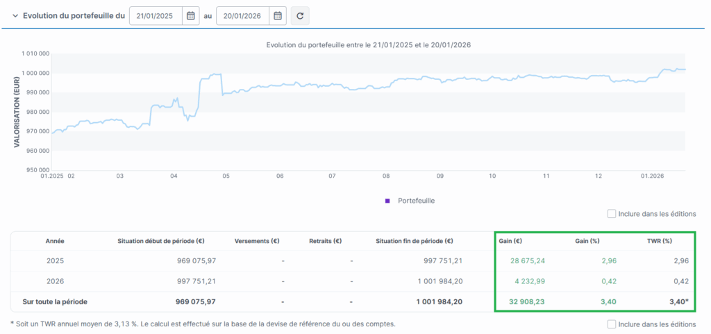Click the Situation fin de période header
The image size is (711, 334).
click(x=414, y=242)
